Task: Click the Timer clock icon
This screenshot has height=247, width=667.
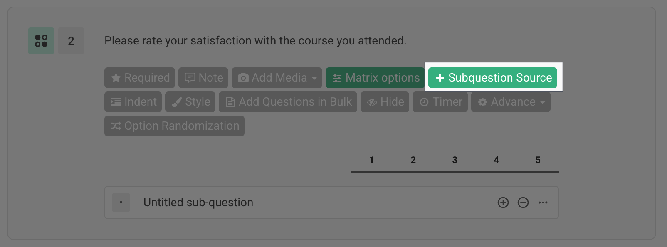Action: pos(424,101)
